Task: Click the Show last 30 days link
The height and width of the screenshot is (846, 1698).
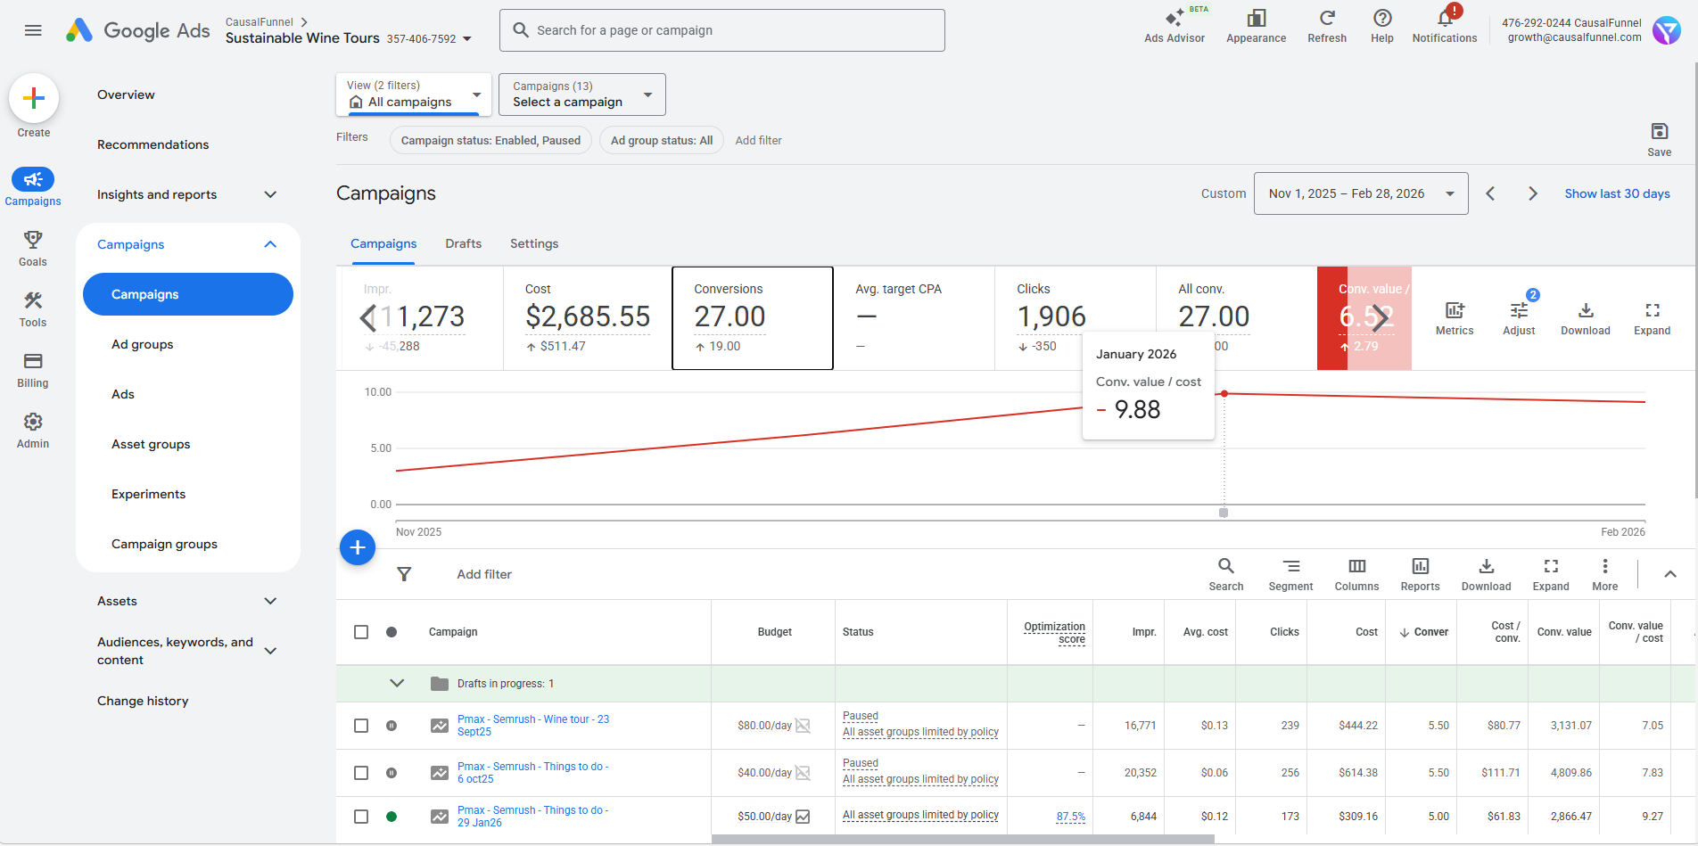Action: 1617,193
